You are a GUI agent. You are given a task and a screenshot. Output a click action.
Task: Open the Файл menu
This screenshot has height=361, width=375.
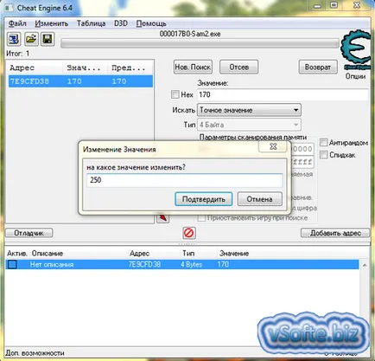pos(17,23)
